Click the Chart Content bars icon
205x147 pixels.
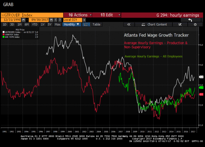(143, 24)
